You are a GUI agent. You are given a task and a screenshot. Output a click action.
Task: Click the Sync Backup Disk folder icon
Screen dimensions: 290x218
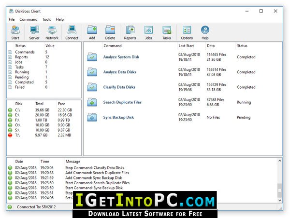[x=92, y=117]
